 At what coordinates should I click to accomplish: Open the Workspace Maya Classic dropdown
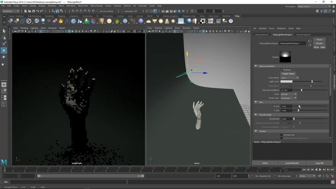[x=314, y=6]
